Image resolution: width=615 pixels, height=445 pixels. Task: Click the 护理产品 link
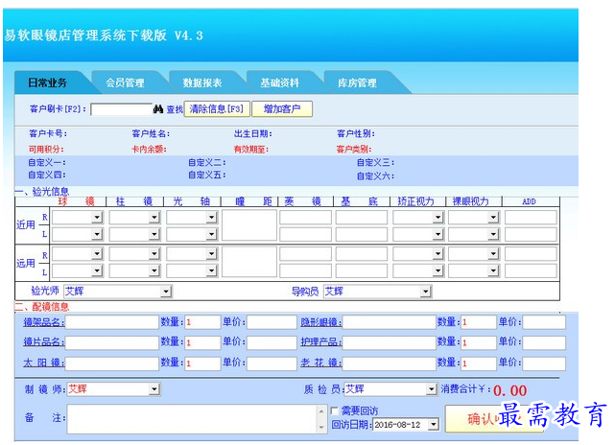click(320, 341)
